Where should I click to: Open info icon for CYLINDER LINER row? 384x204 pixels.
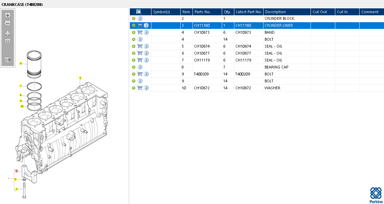click(x=146, y=25)
